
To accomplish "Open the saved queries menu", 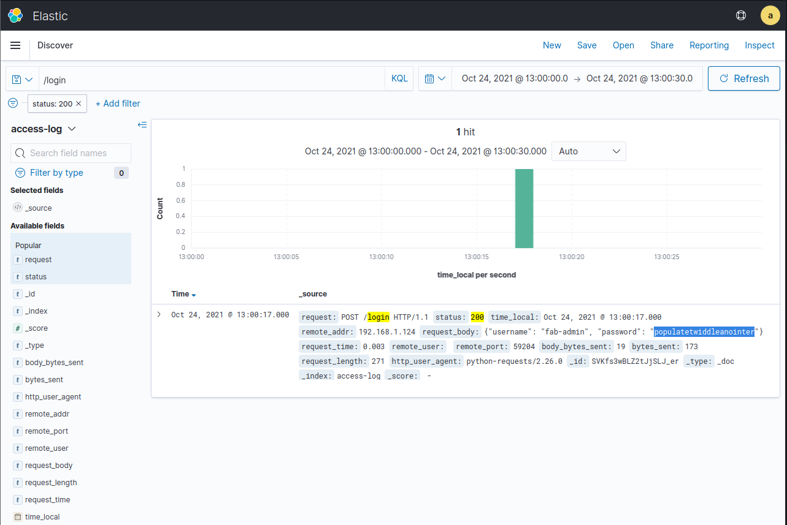I will [x=22, y=79].
